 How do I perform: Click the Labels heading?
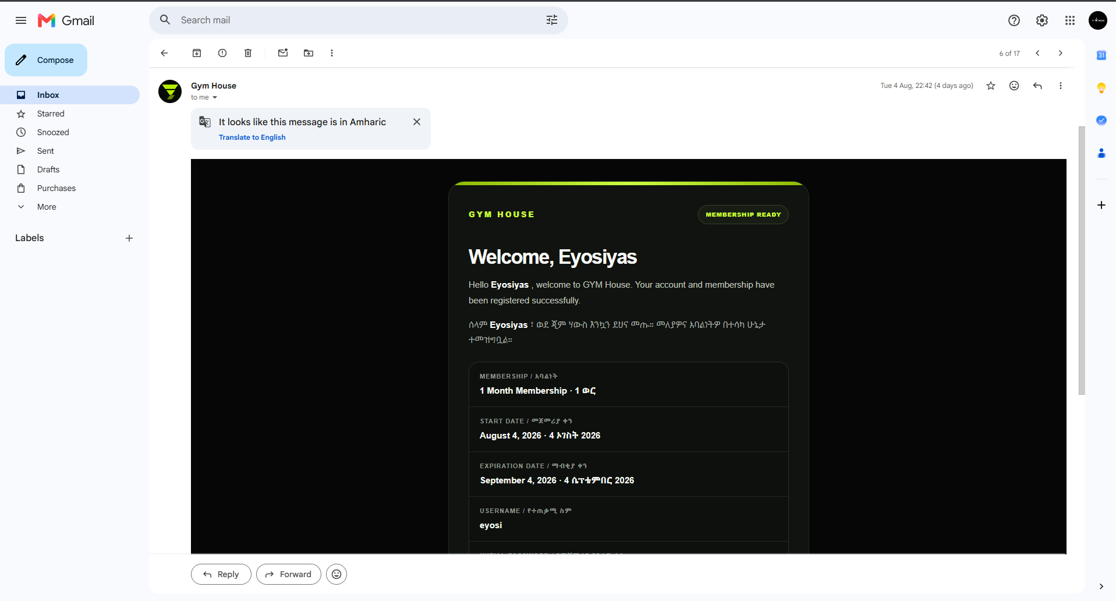tap(30, 238)
